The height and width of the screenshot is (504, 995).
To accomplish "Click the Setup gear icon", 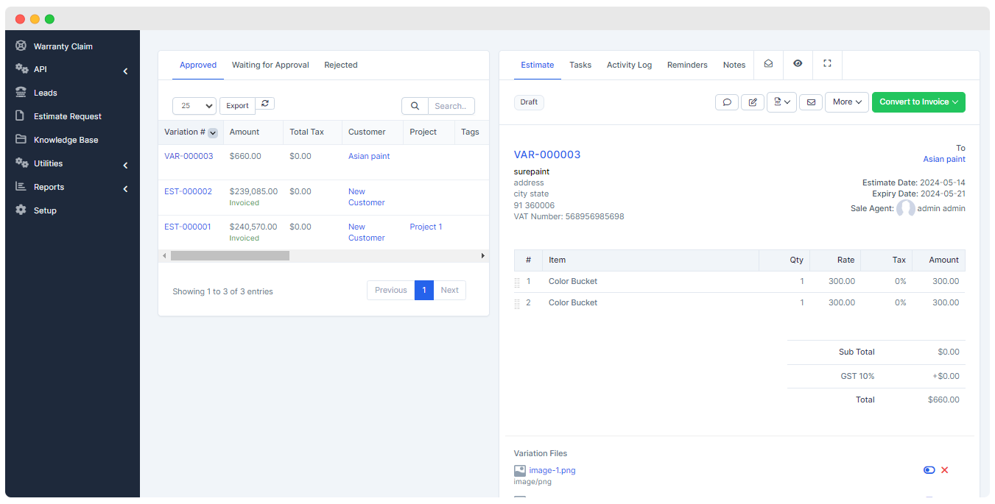I will [x=21, y=210].
